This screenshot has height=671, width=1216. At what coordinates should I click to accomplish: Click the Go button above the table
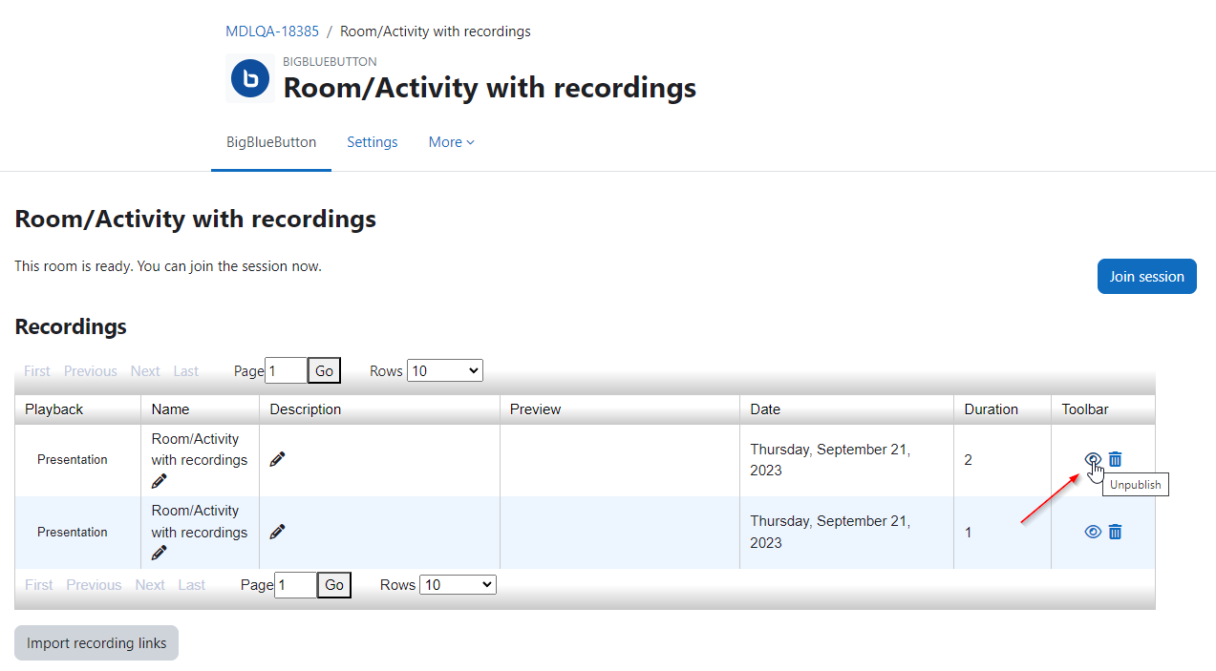pos(324,370)
